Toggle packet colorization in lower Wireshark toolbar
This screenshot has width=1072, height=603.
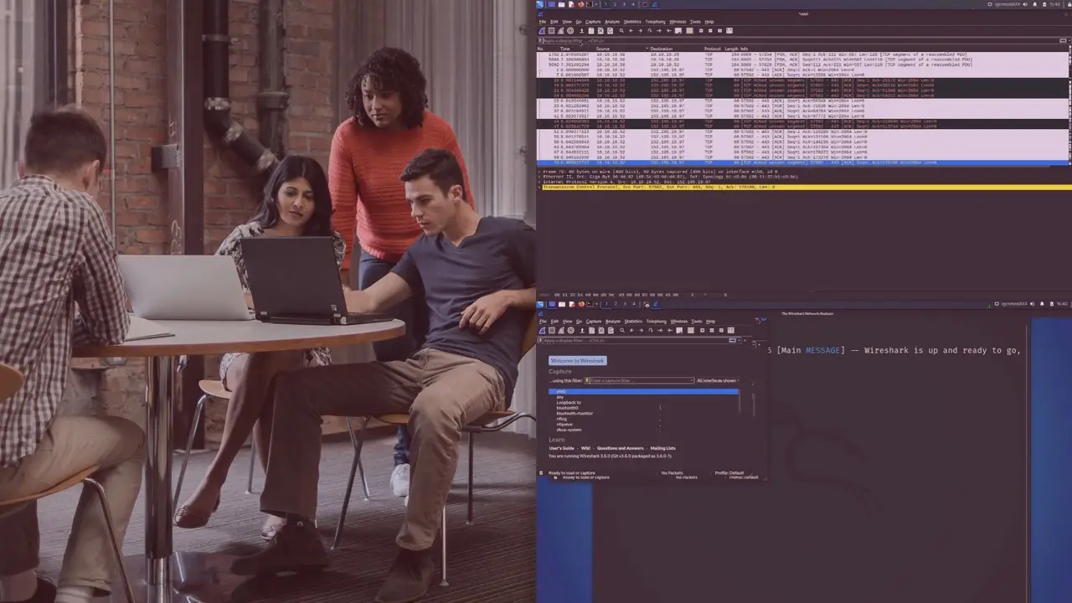[689, 331]
